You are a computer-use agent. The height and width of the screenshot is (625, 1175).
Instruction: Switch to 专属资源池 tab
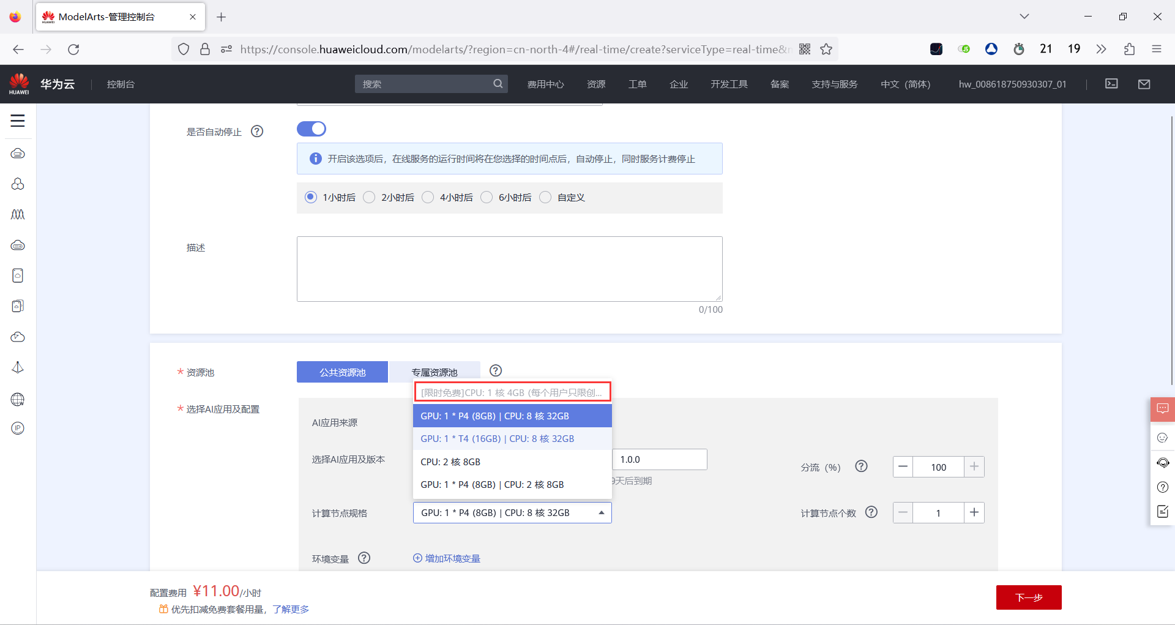[x=435, y=372]
